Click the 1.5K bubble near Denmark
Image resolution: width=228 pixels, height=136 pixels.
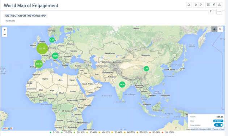click(52, 40)
